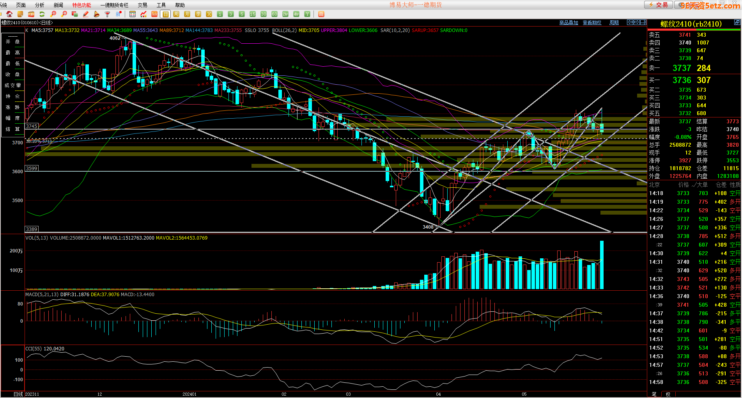Switch to the 3-minute period
The height and width of the screenshot is (398, 742).
[x=231, y=14]
